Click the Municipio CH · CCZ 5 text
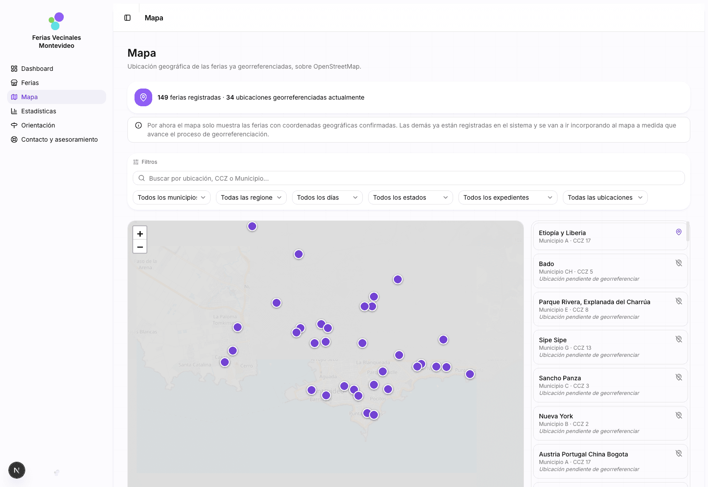 coord(566,272)
